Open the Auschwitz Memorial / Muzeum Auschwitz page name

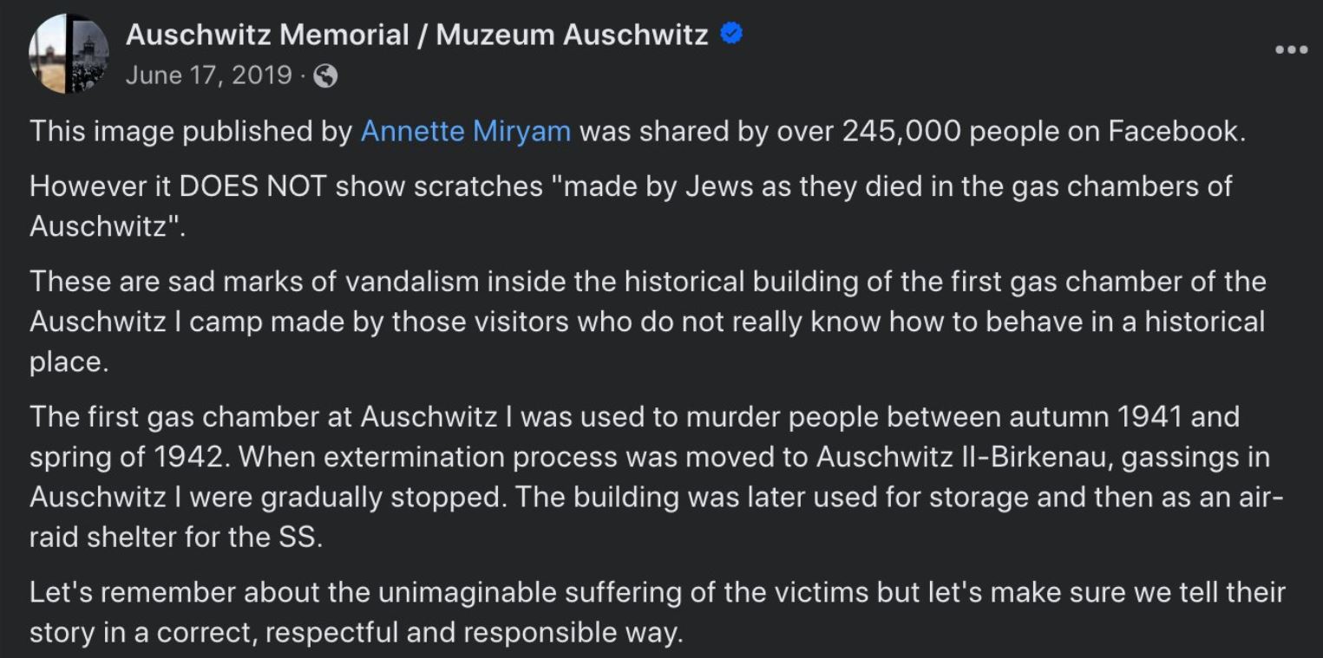417,35
